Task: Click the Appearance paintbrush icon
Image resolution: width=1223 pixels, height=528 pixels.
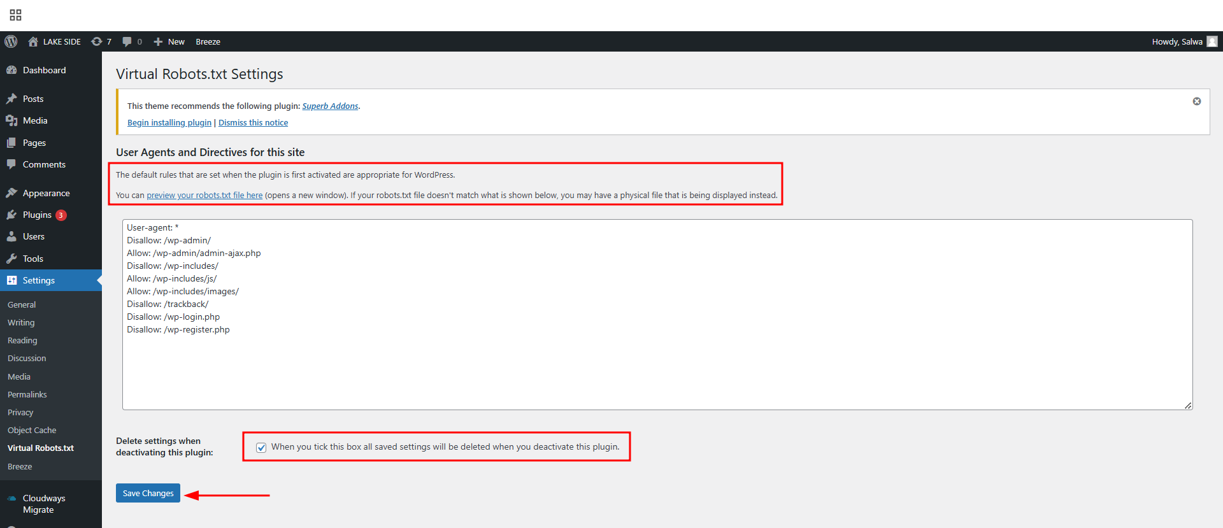Action: (x=11, y=193)
